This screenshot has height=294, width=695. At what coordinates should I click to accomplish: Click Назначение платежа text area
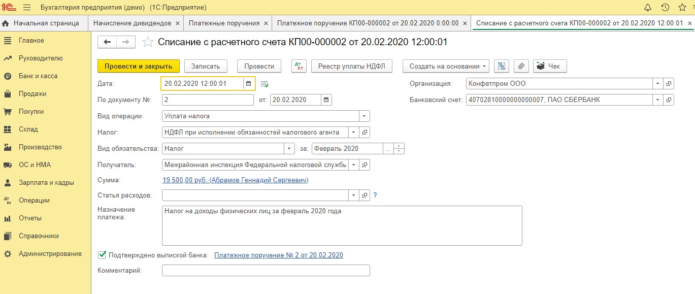pos(342,225)
